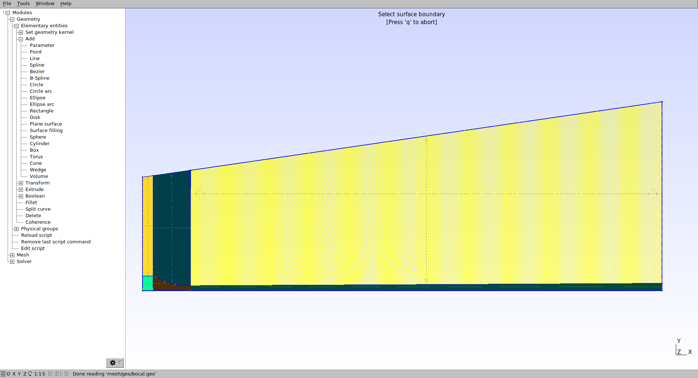The height and width of the screenshot is (378, 698).
Task: Select Cone in the Add list
Action: pos(36,163)
